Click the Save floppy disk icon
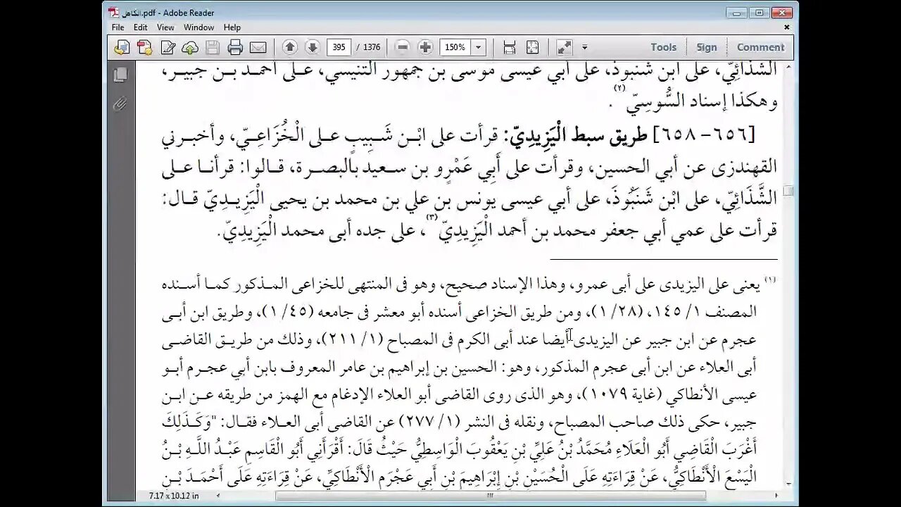 point(213,47)
